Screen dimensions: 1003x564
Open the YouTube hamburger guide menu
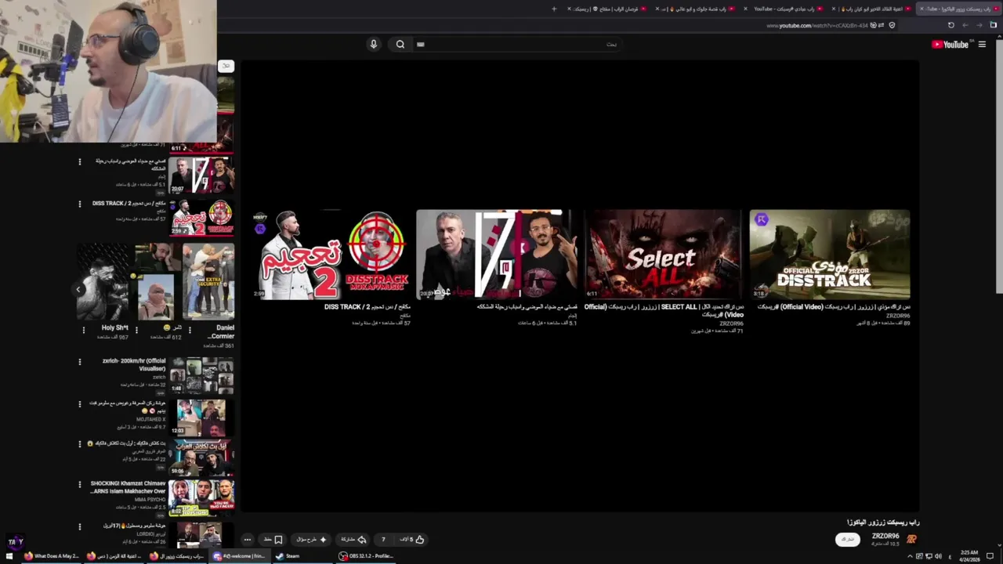click(982, 45)
